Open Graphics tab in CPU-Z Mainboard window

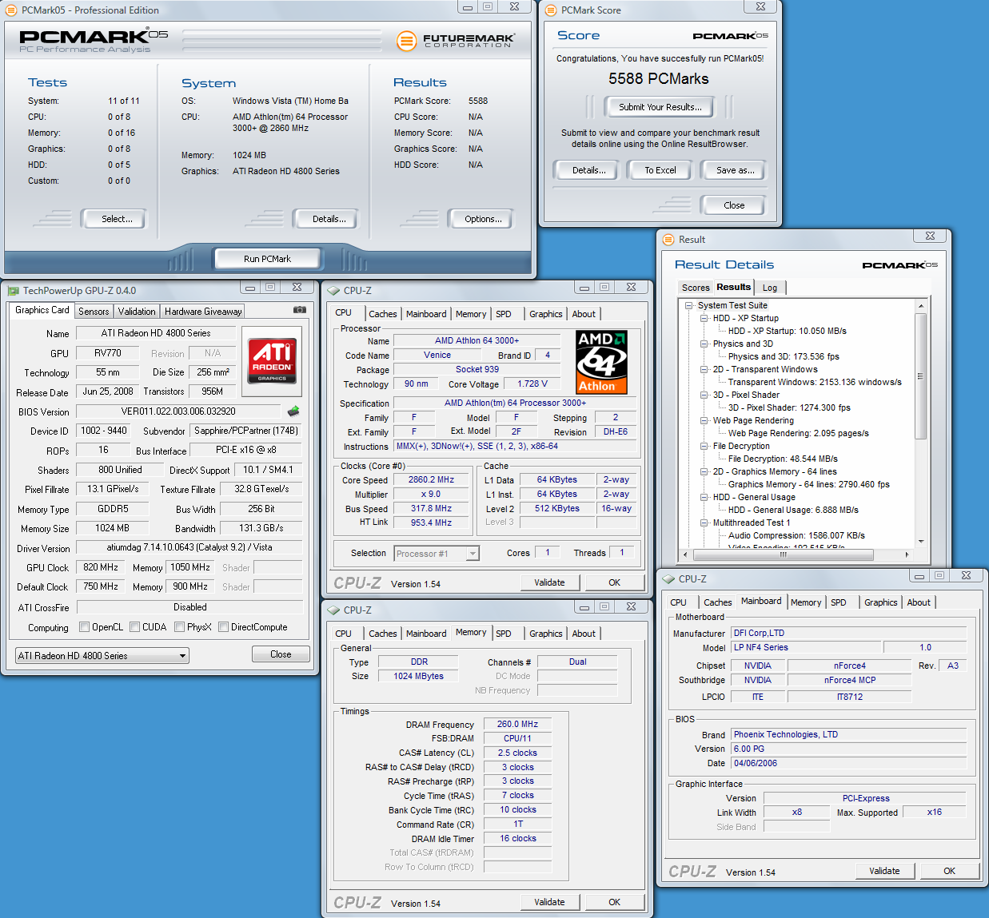(880, 602)
